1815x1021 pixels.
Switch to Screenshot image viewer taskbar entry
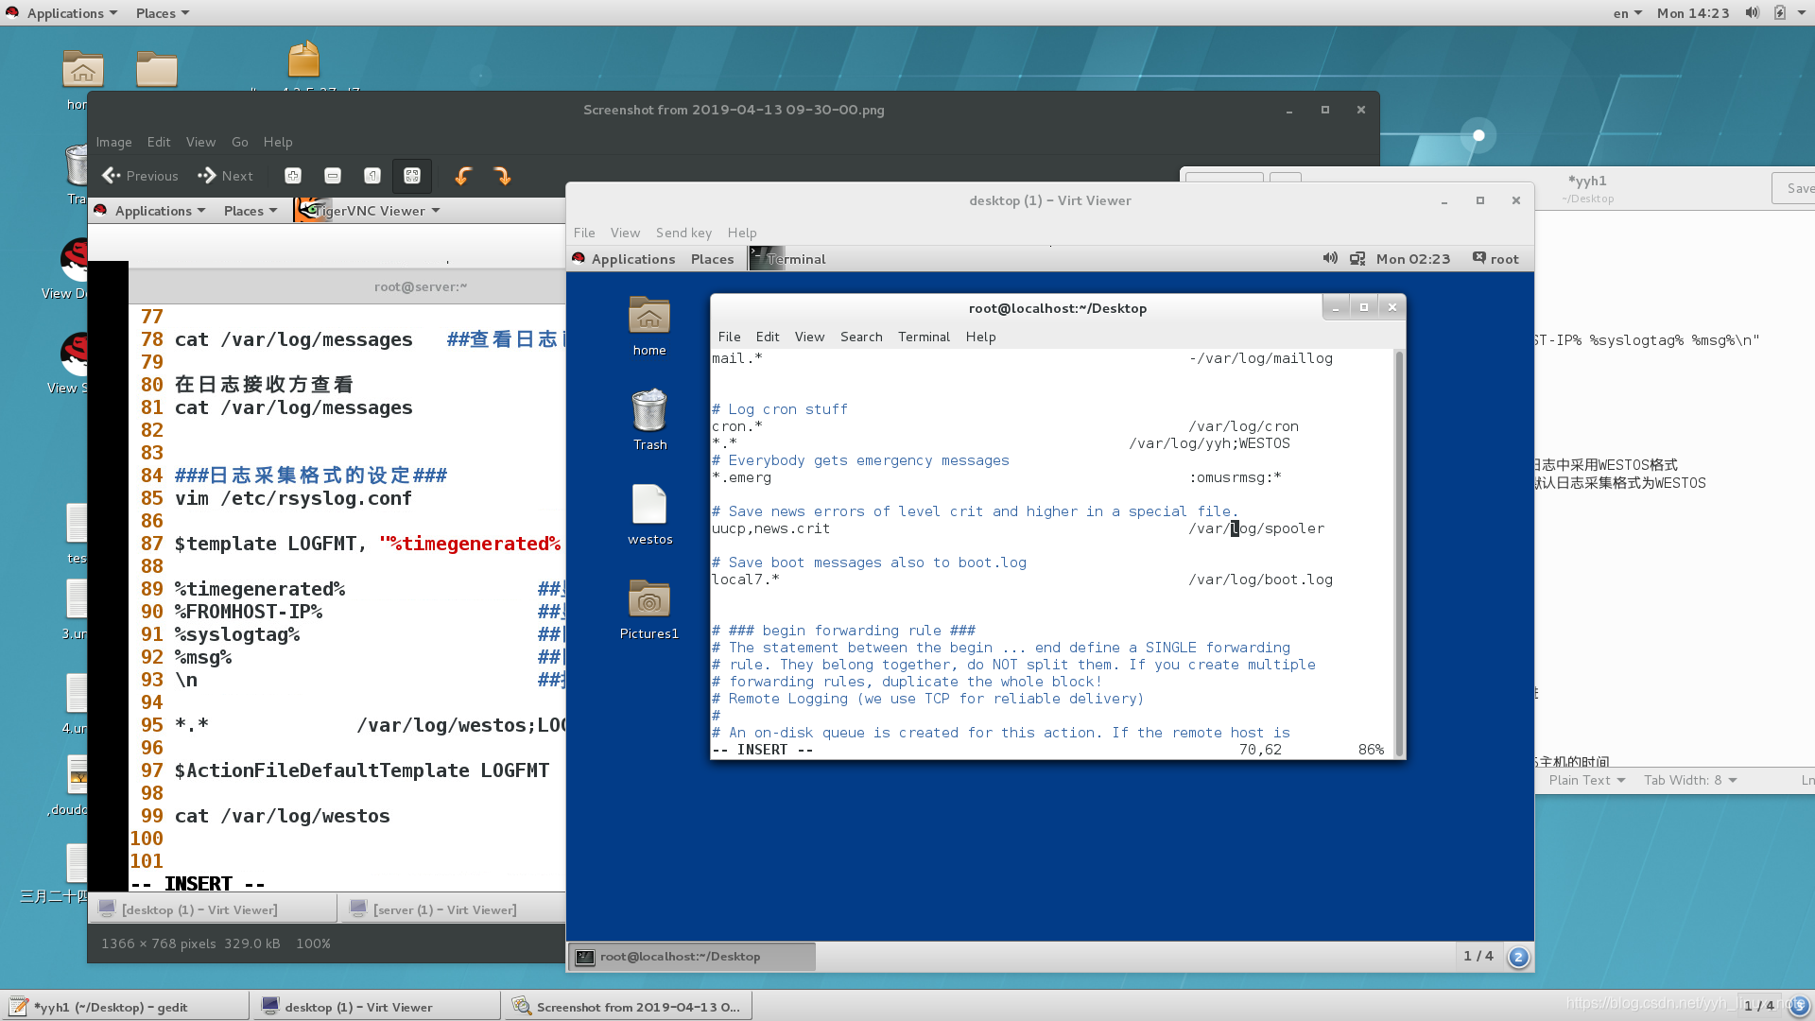coord(628,1007)
